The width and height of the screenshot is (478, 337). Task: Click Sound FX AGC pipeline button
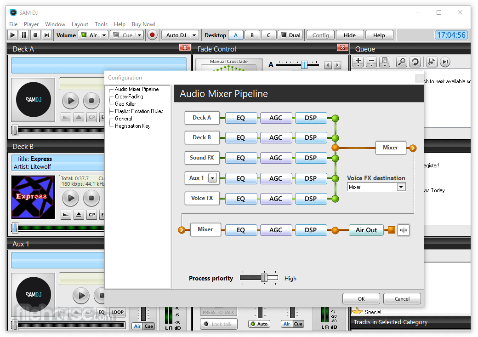(276, 158)
